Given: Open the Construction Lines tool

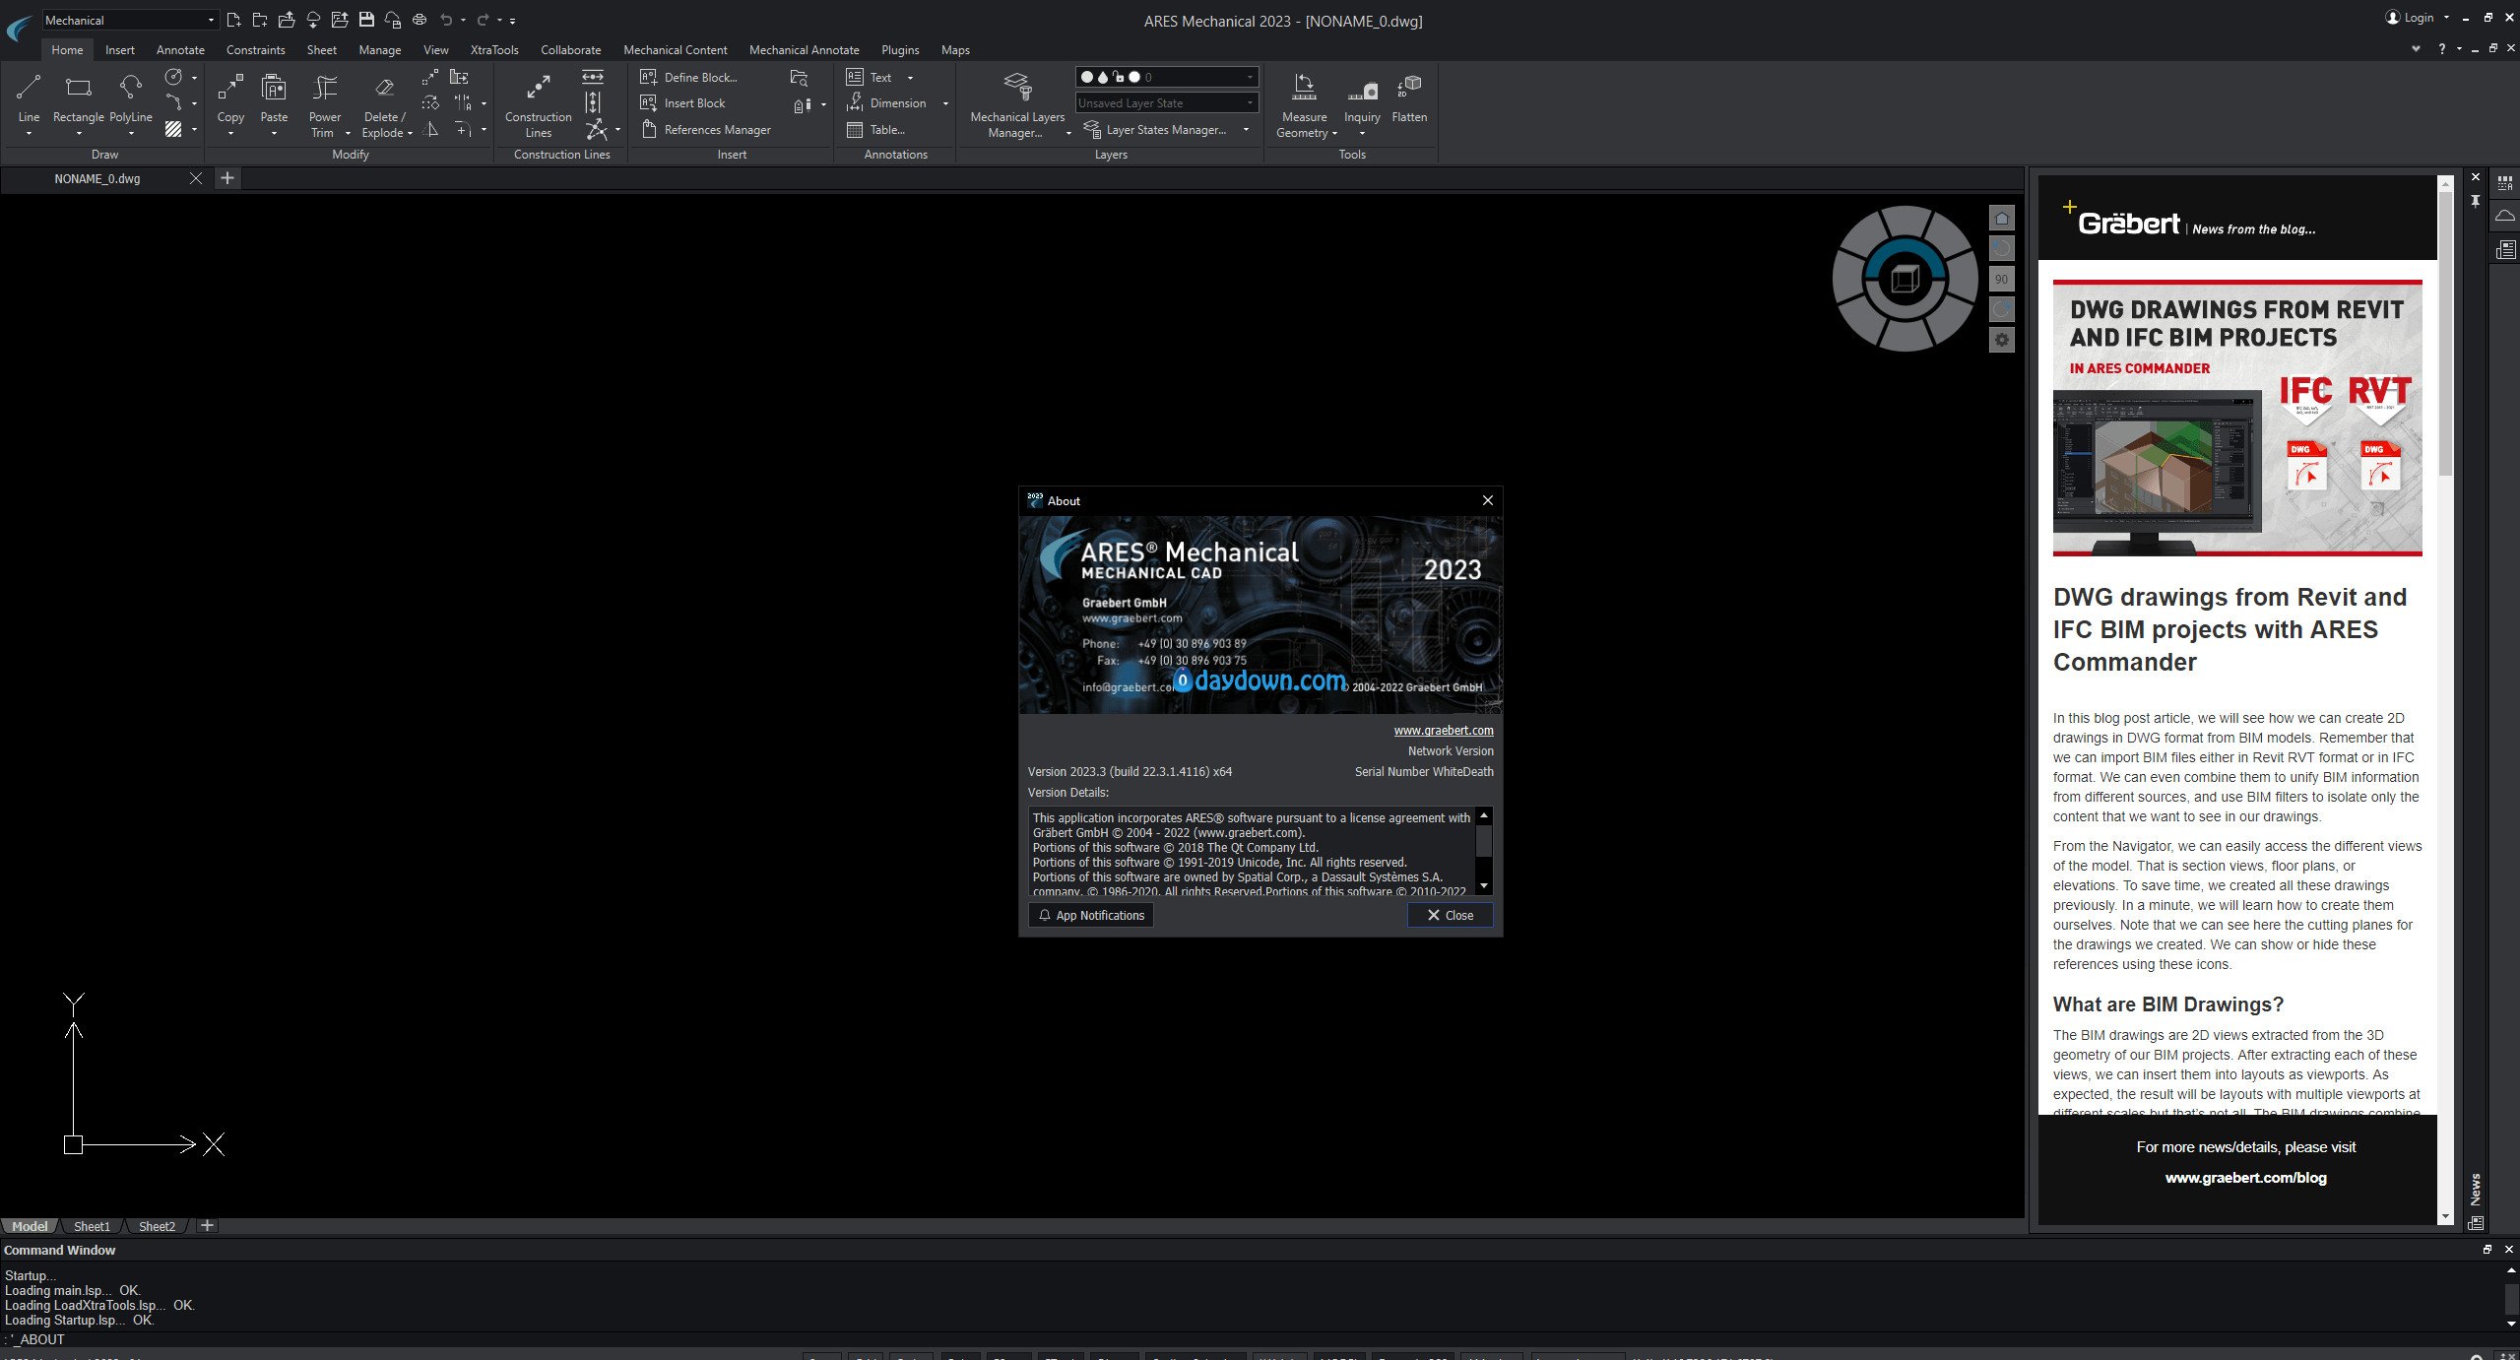Looking at the screenshot, I should pos(538,103).
